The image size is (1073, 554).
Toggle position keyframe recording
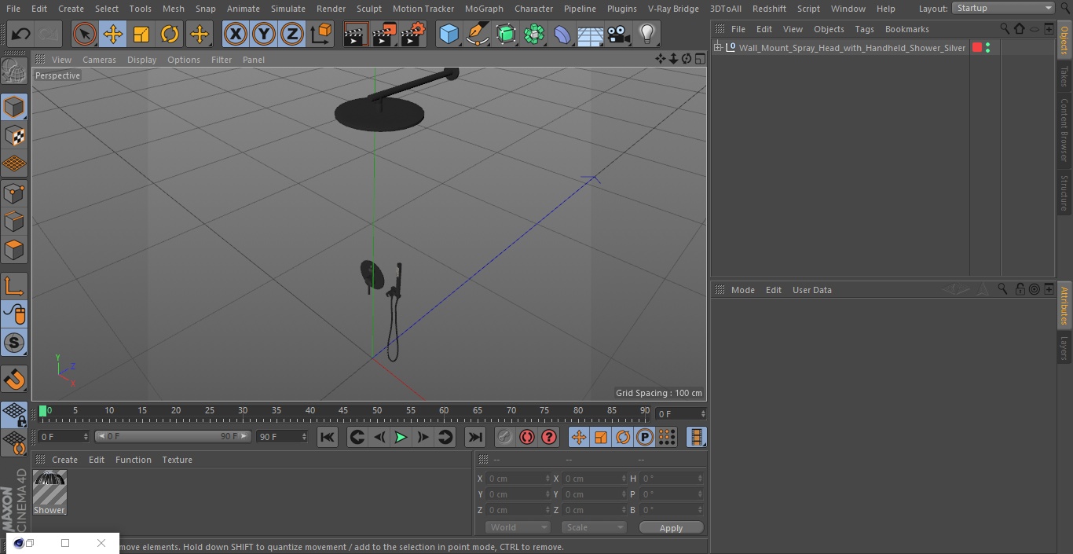[x=579, y=437]
